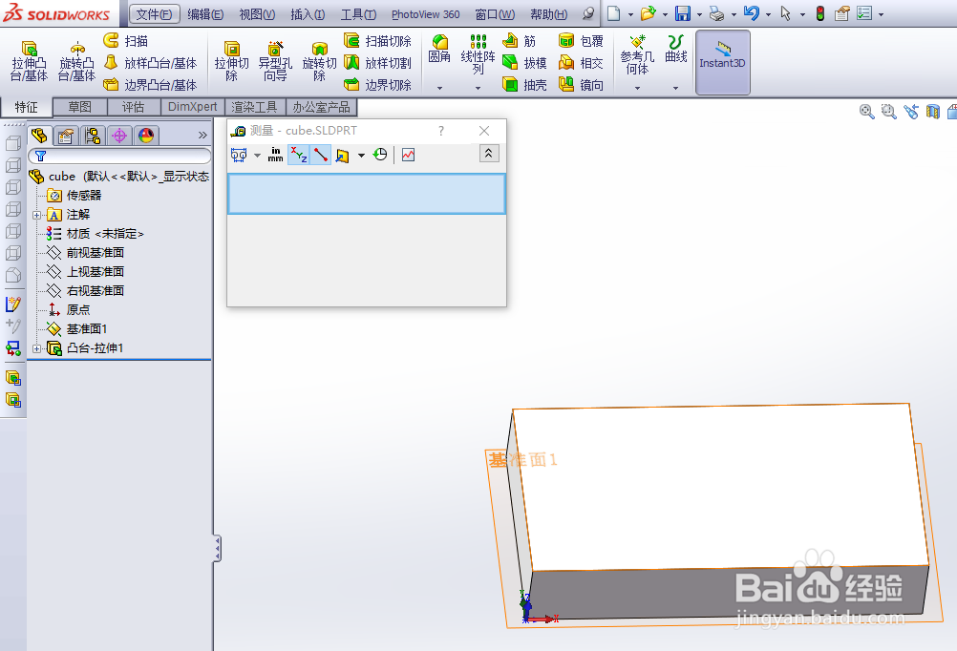Screen dimensions: 957x651
Task: Expand the 参考几何体 dropdown arrow
Action: 637,89
